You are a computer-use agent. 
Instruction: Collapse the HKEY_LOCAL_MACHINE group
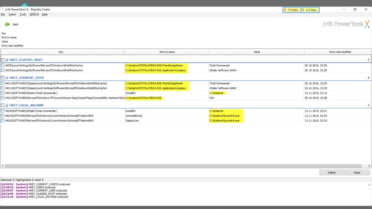click(x=7, y=105)
